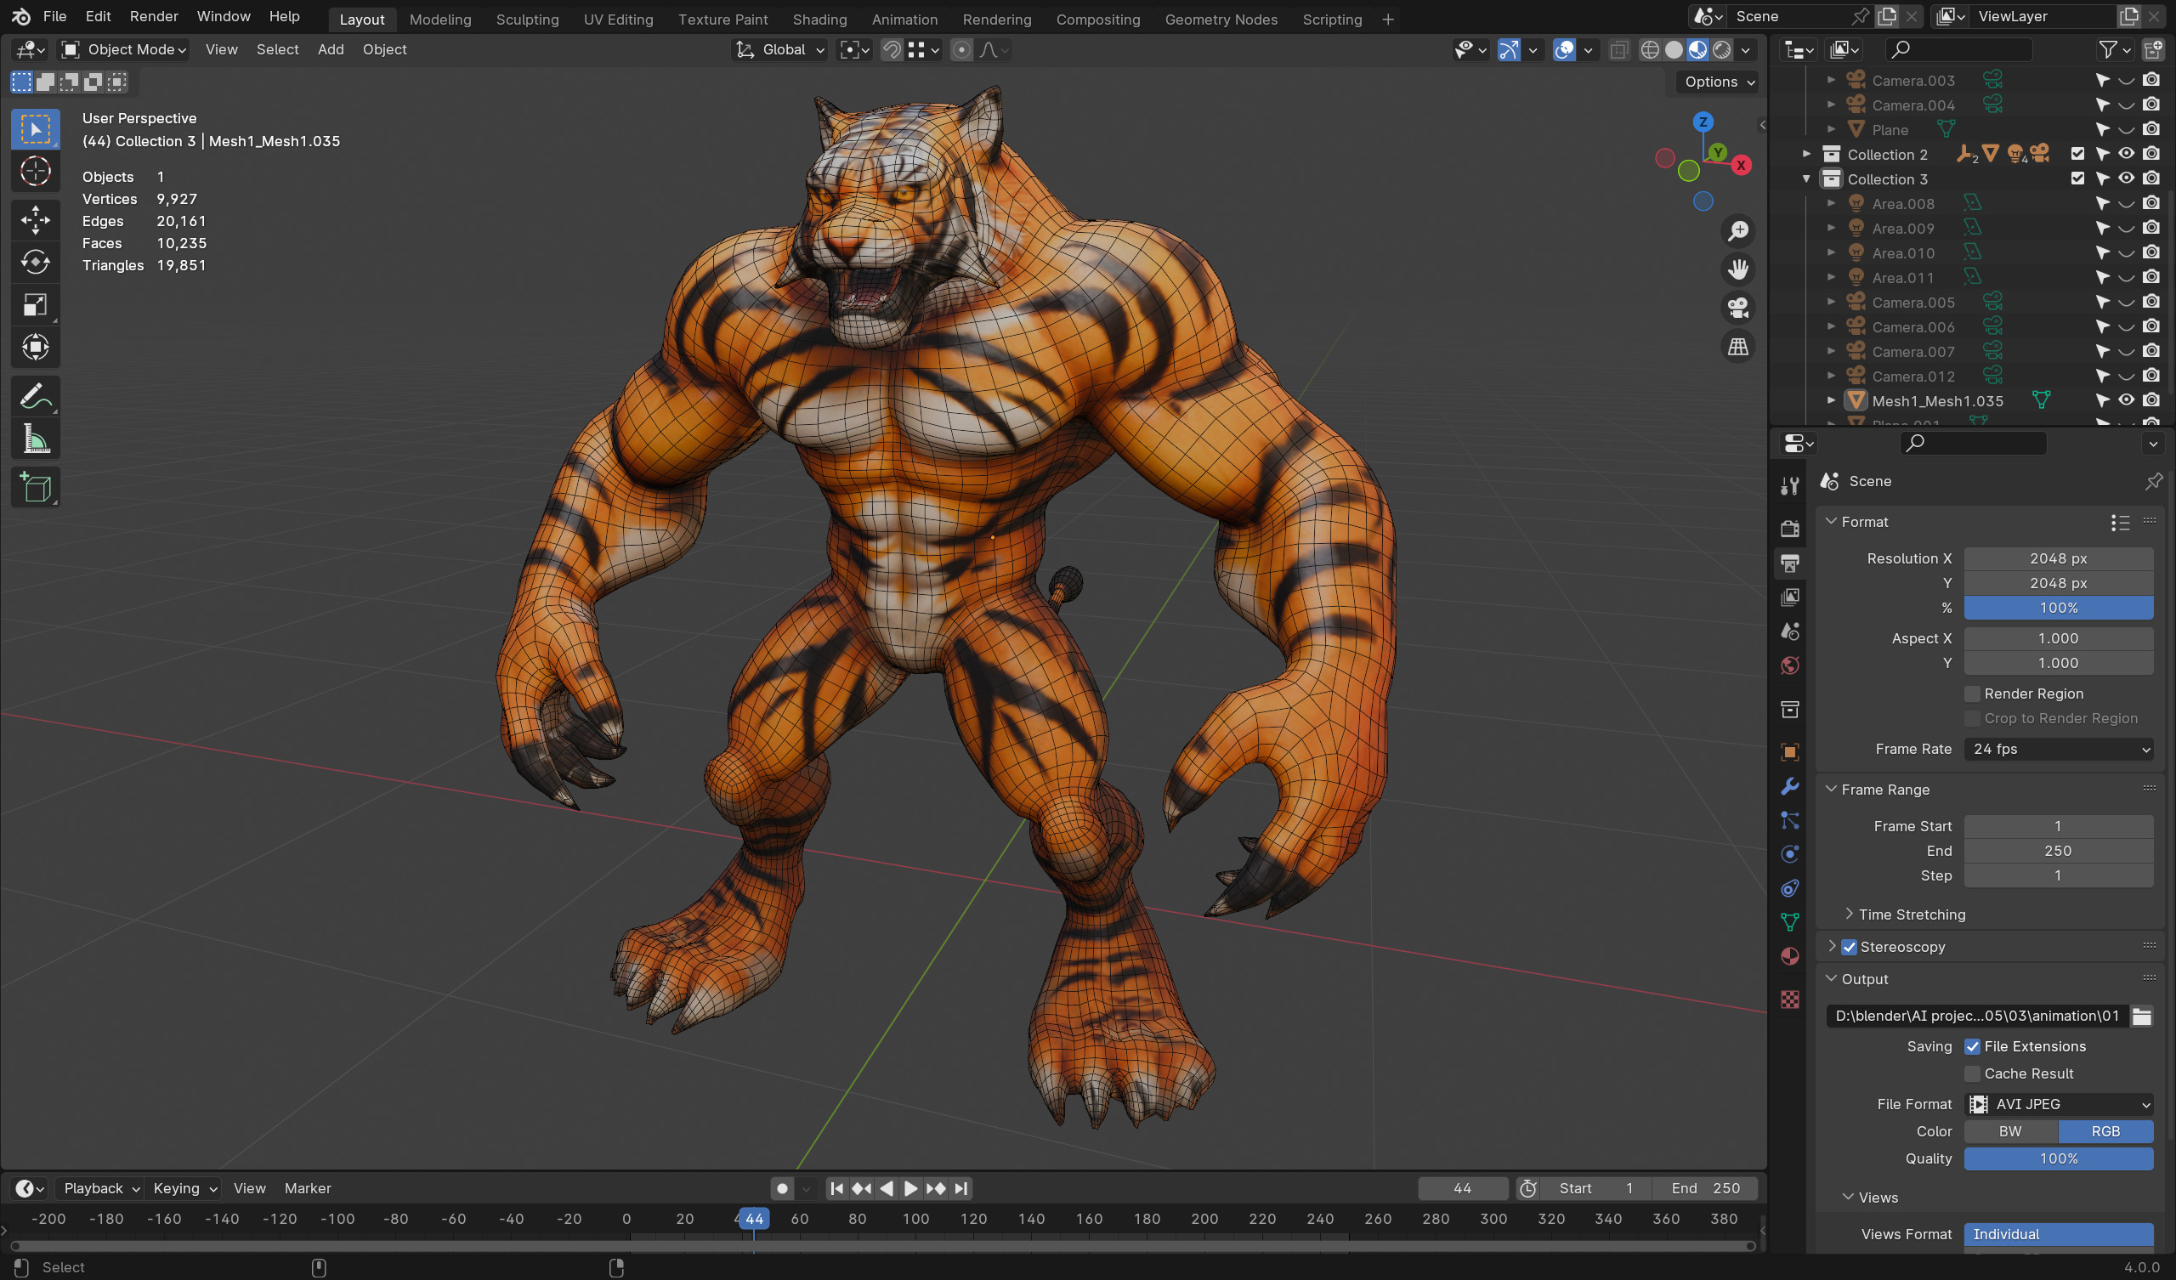This screenshot has width=2176, height=1280.
Task: Open the timeline Marker menu
Action: coord(308,1189)
